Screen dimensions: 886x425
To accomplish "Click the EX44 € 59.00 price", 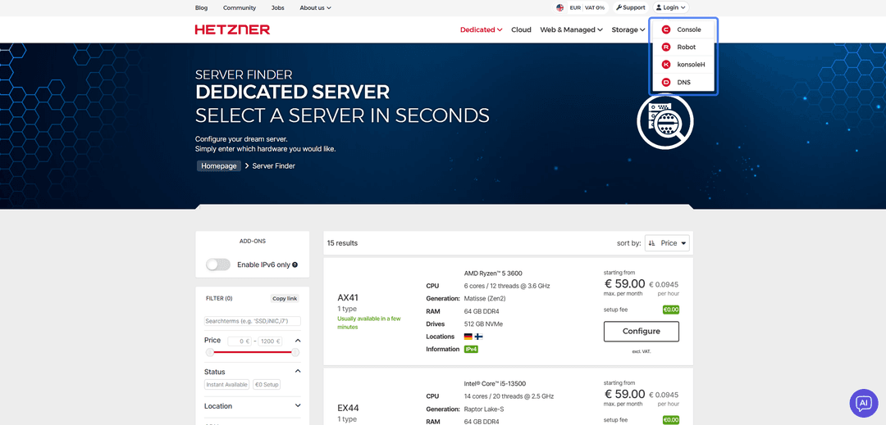I will click(624, 394).
